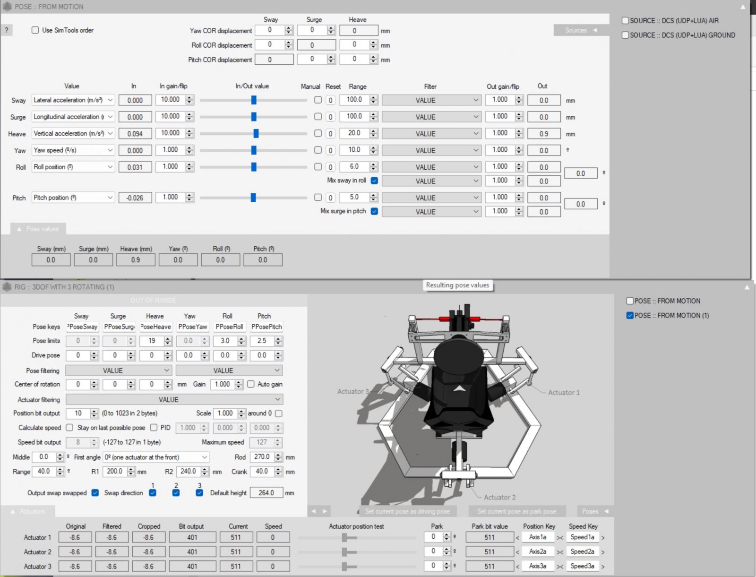The width and height of the screenshot is (756, 577).
Task: Toggle the Manual checkbox in the Sway row
Action: [318, 100]
